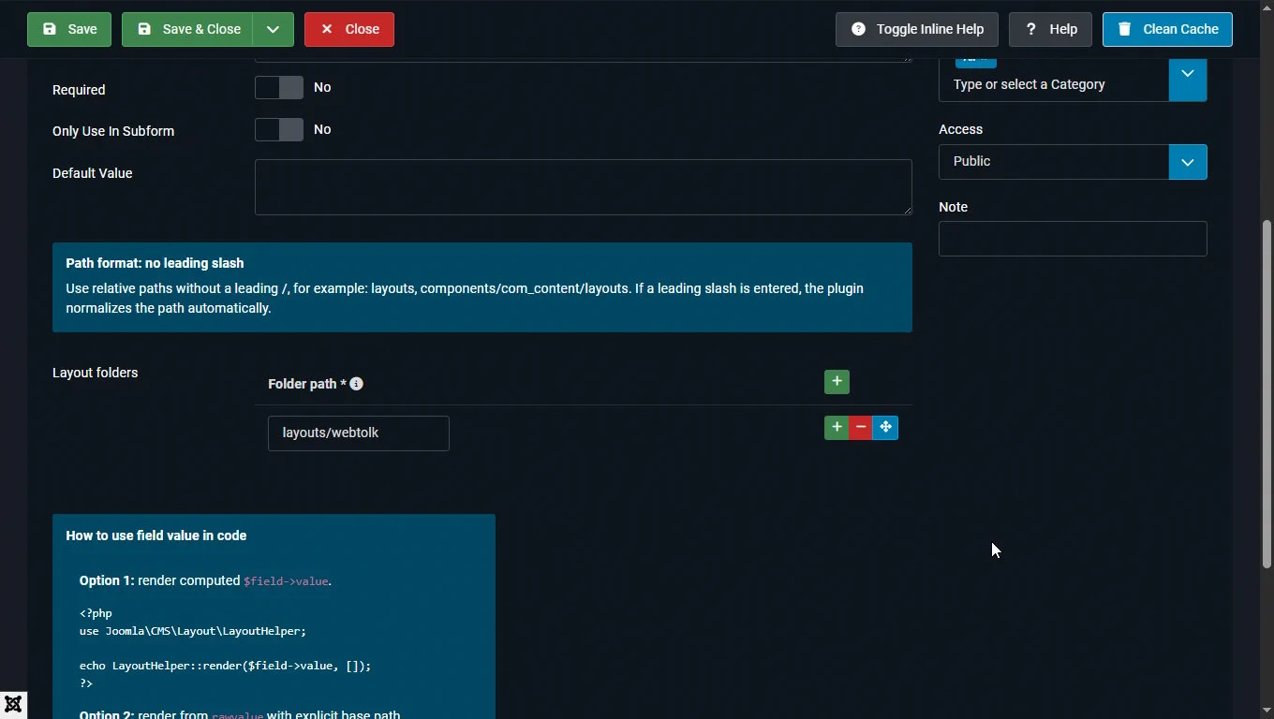Open the Folder path info tooltip icon
The width and height of the screenshot is (1274, 719).
pyautogui.click(x=356, y=384)
